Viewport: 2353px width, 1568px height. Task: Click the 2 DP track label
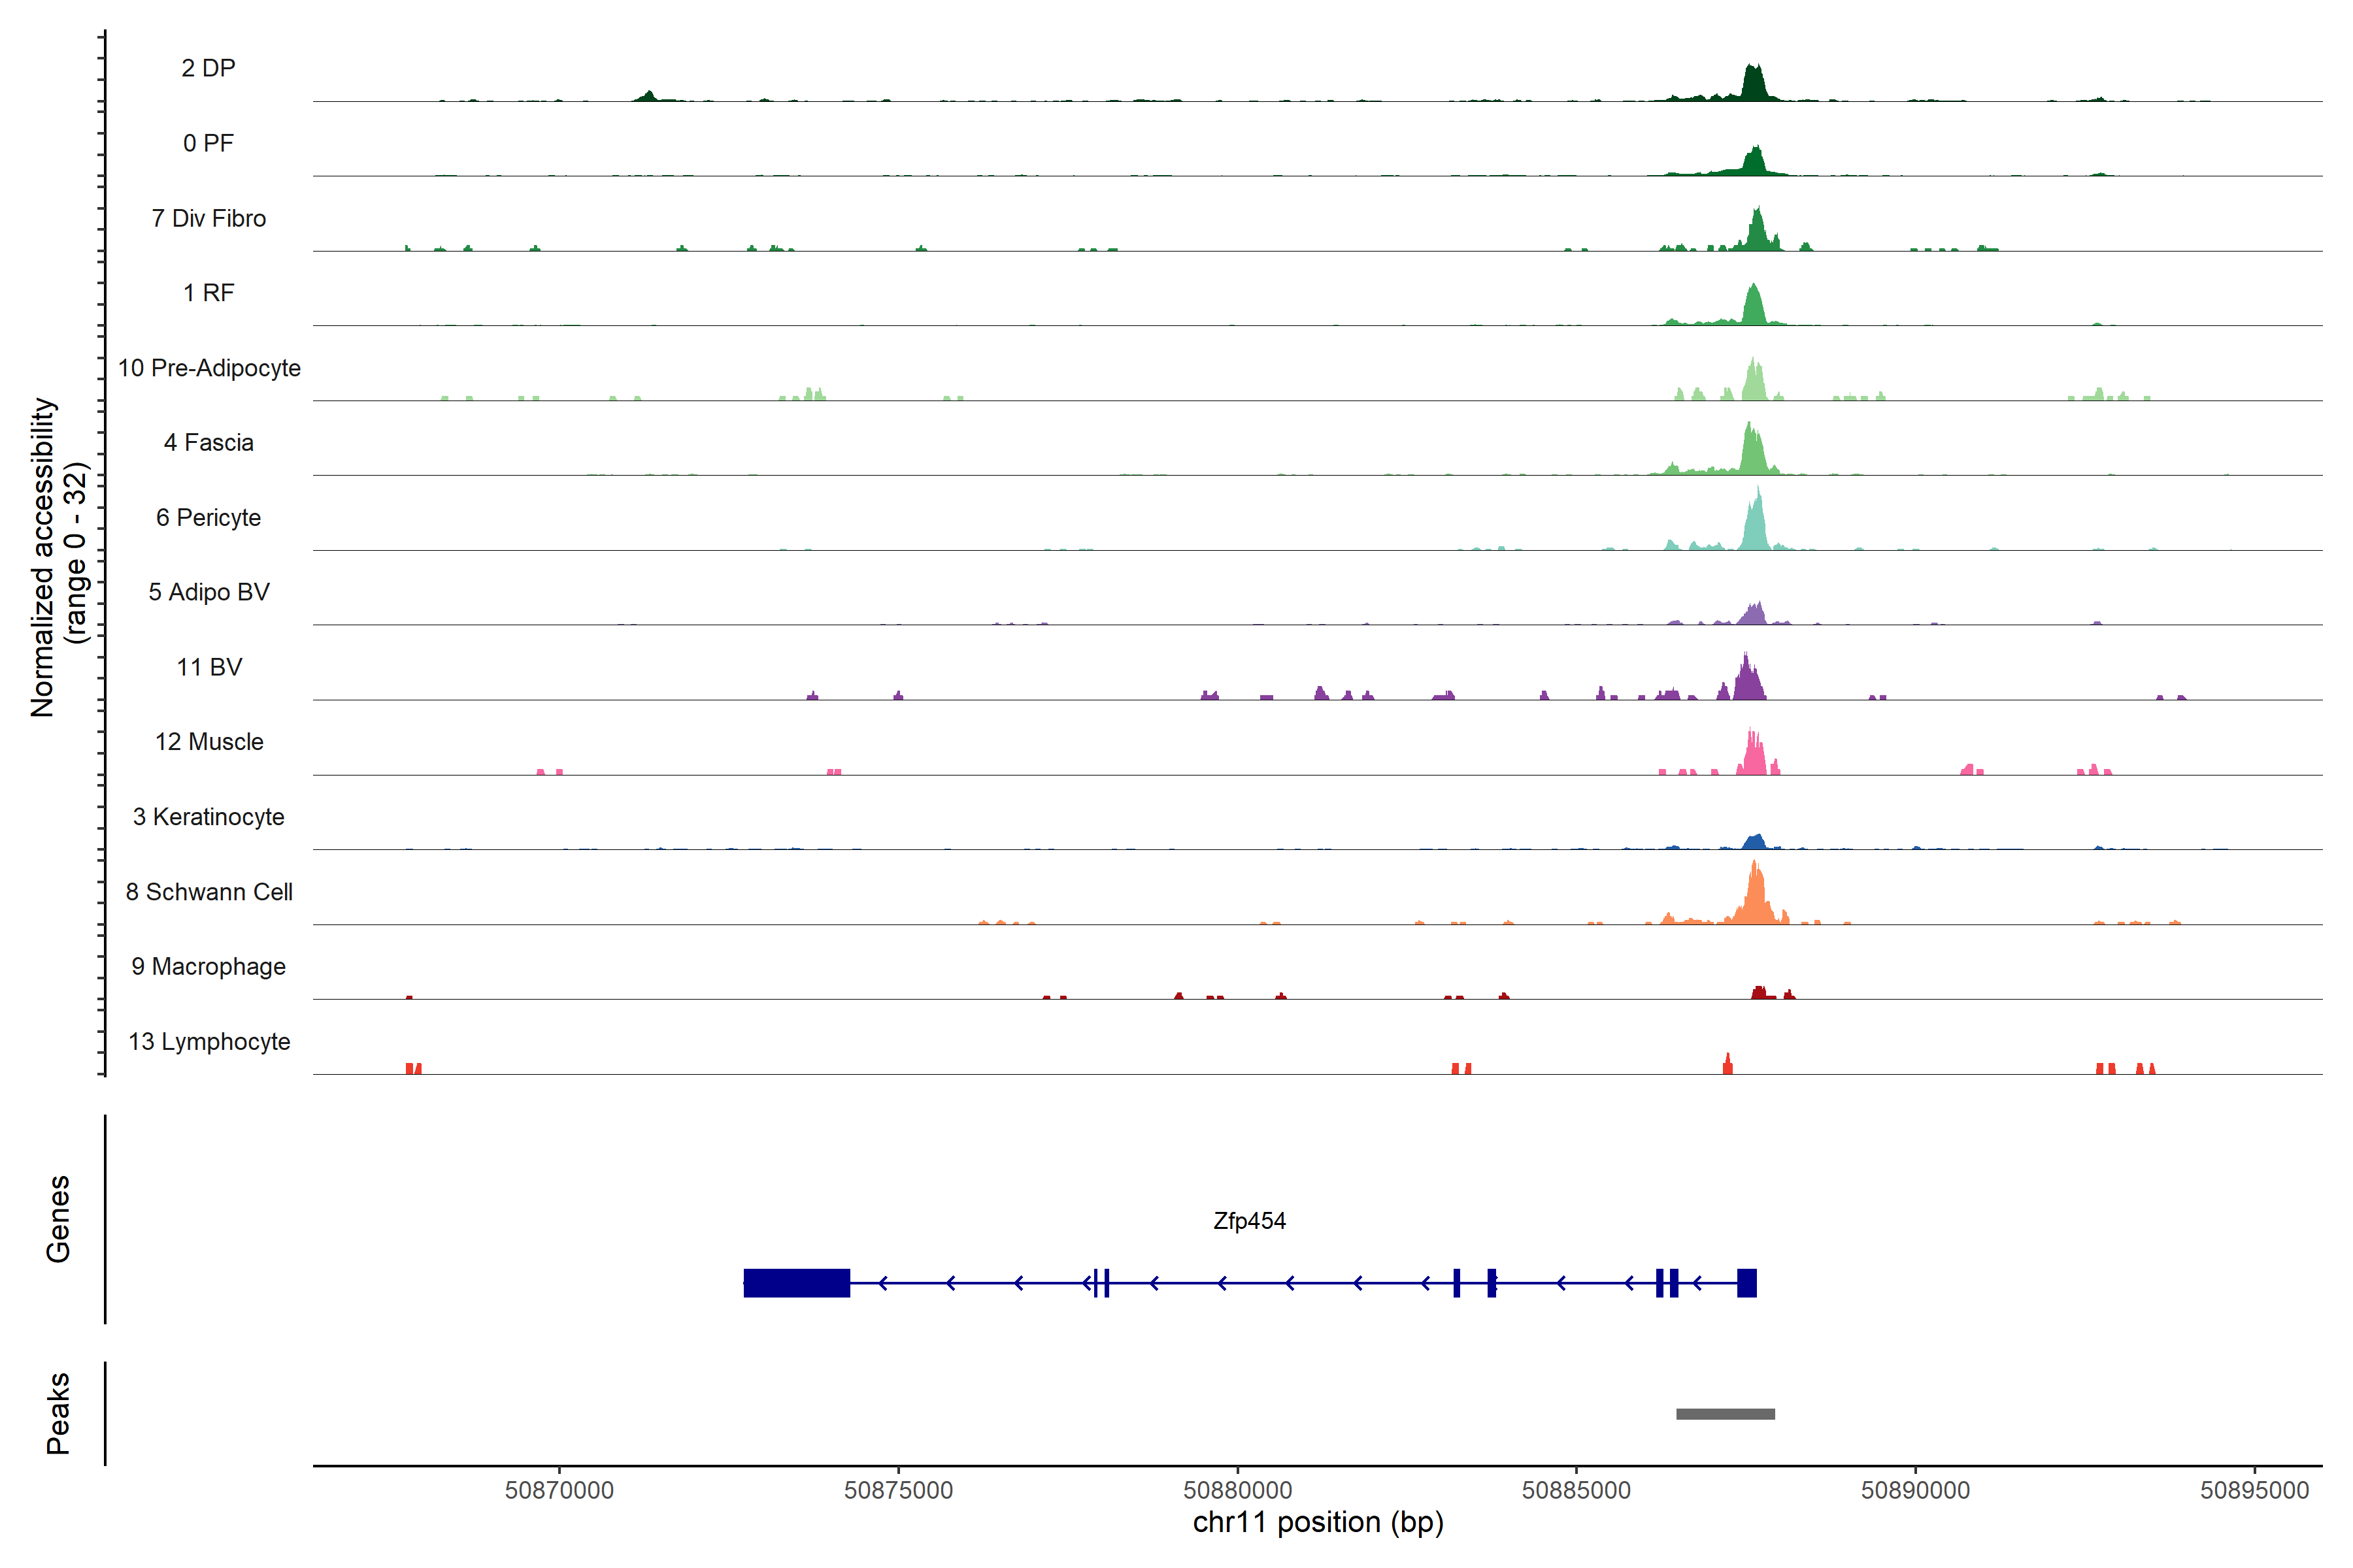point(208,68)
